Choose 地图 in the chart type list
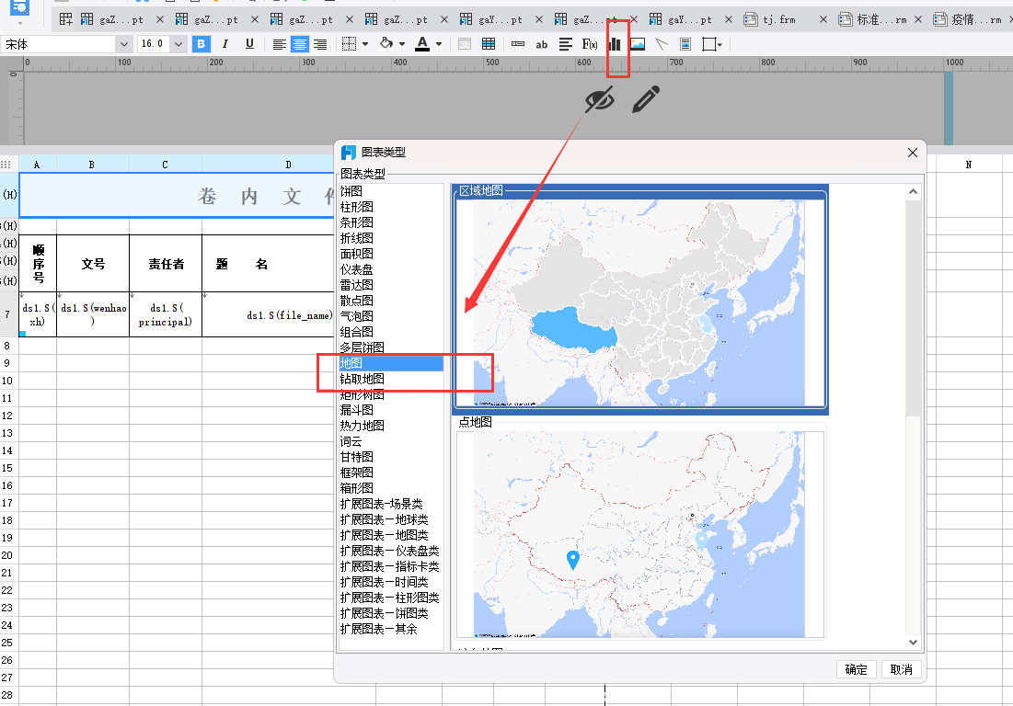Image resolution: width=1013 pixels, height=706 pixels. [x=391, y=363]
